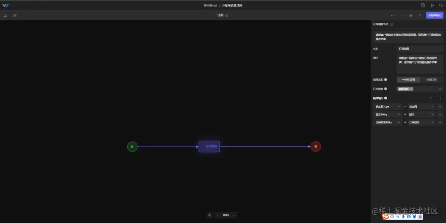Viewport: 446px width, 223px height.
Task: Select the red end node
Action: tap(316, 147)
